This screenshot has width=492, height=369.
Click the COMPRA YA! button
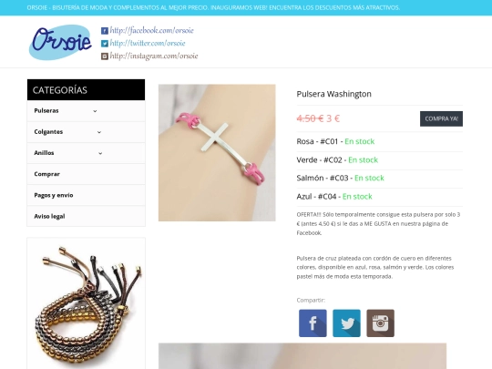point(441,119)
